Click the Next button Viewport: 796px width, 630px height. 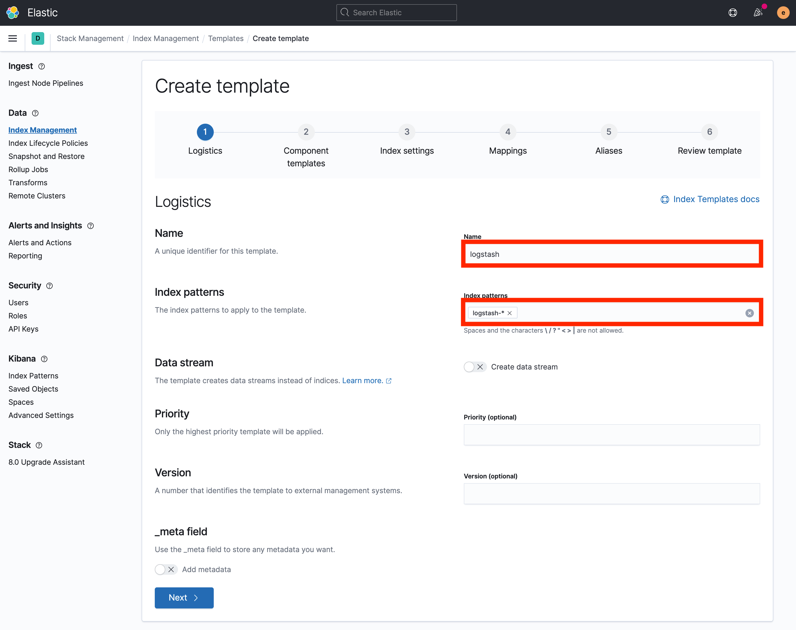[184, 598]
